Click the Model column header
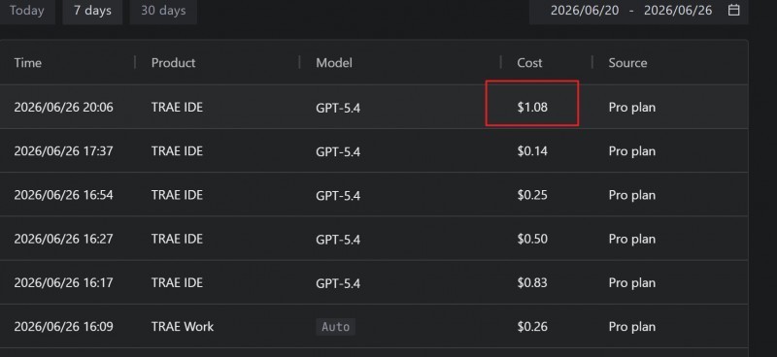The image size is (777, 357). pyautogui.click(x=334, y=63)
